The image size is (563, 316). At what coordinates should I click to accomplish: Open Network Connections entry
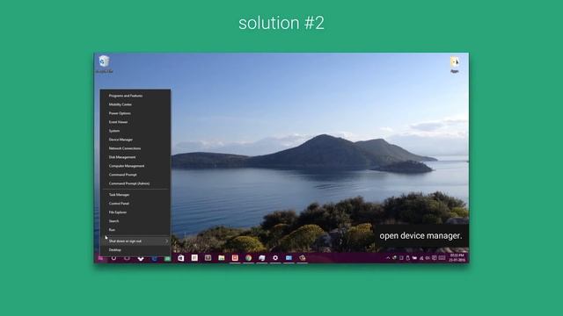[135, 148]
